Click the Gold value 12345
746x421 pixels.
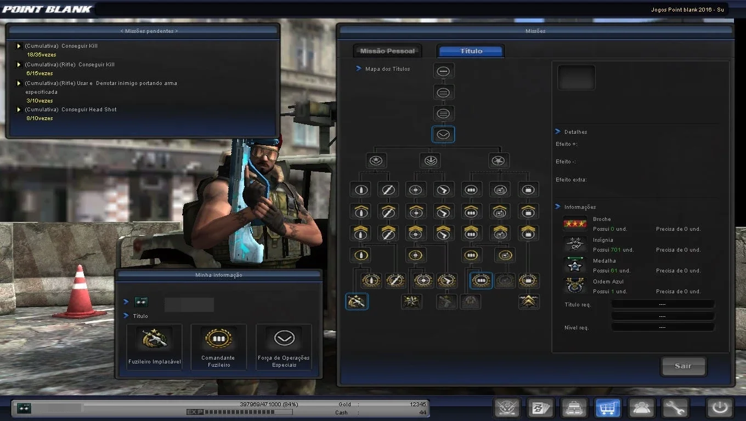click(418, 405)
